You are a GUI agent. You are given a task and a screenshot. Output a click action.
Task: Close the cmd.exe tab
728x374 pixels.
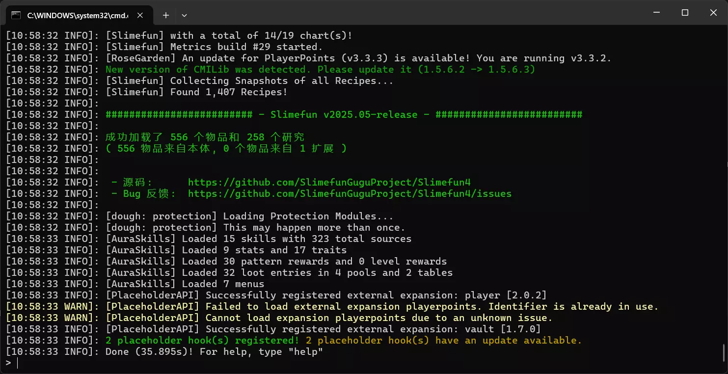coord(140,15)
